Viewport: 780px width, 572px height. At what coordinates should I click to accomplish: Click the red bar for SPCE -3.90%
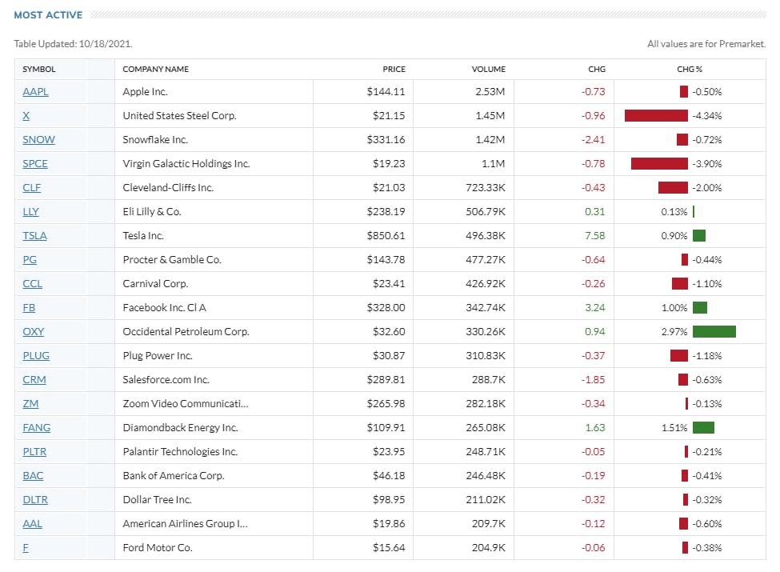tap(660, 164)
